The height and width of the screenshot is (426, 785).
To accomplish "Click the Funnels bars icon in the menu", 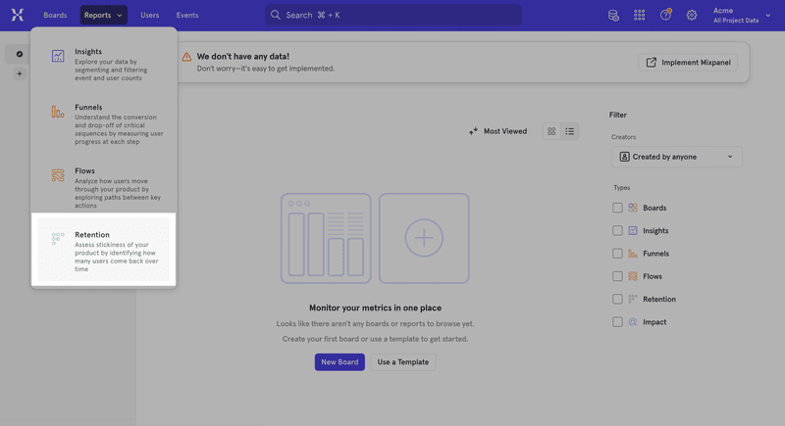I will pyautogui.click(x=58, y=112).
